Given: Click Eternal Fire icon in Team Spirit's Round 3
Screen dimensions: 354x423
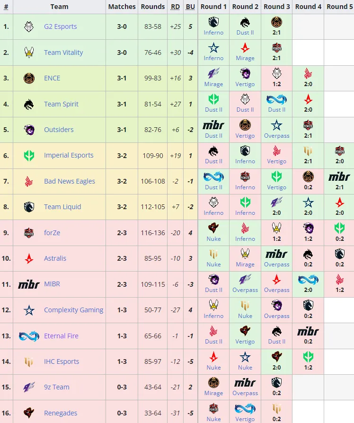Looking at the screenshot, I should pos(276,99).
